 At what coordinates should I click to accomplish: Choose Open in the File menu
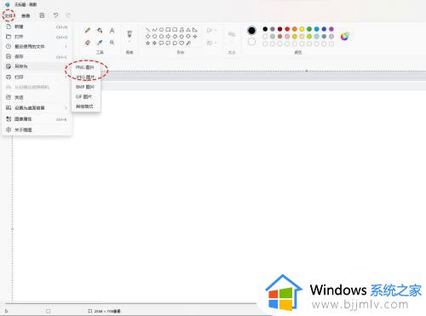(37, 37)
